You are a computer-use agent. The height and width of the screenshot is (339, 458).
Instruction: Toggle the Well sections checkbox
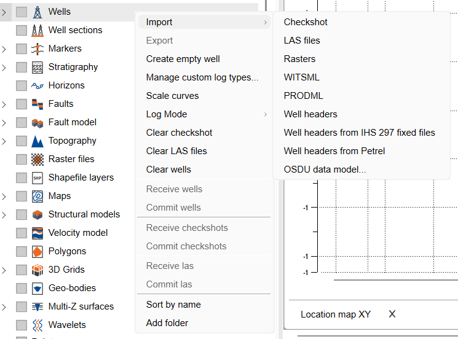pos(22,30)
